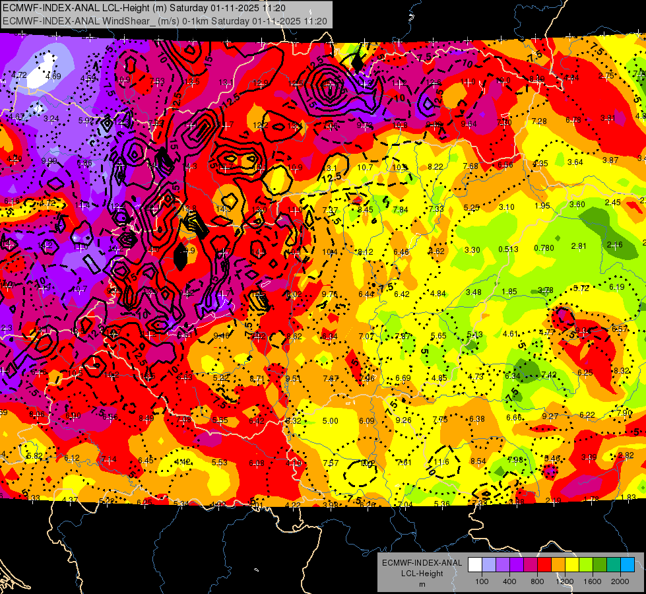
Task: Click the grid value 8.45
Action: pos(365,210)
